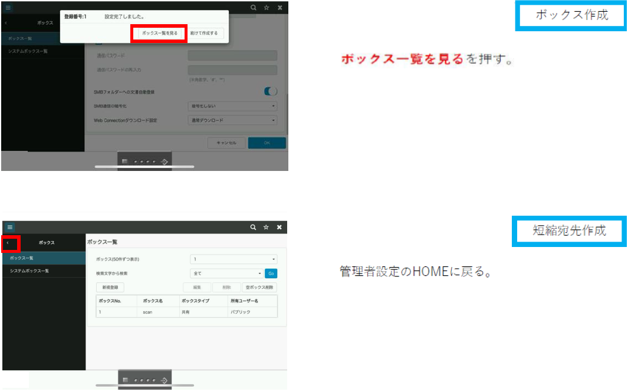The height and width of the screenshot is (392, 628).
Task: Expand the 検索文字から検索 dropdown showing 全て
Action: pyautogui.click(x=227, y=274)
